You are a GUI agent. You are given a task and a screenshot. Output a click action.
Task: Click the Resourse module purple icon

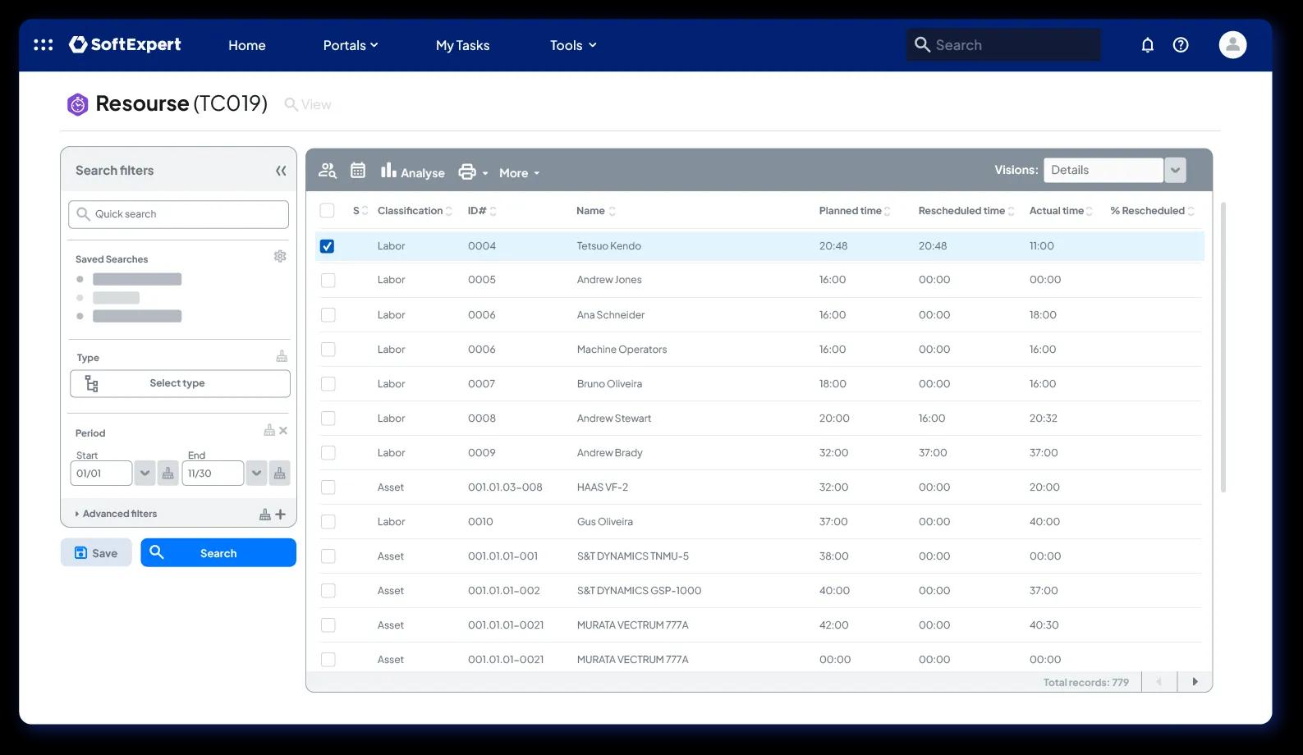tap(77, 104)
